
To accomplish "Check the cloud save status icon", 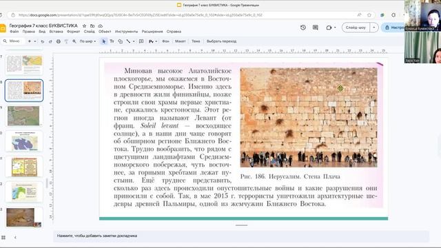I will click(x=100, y=25).
